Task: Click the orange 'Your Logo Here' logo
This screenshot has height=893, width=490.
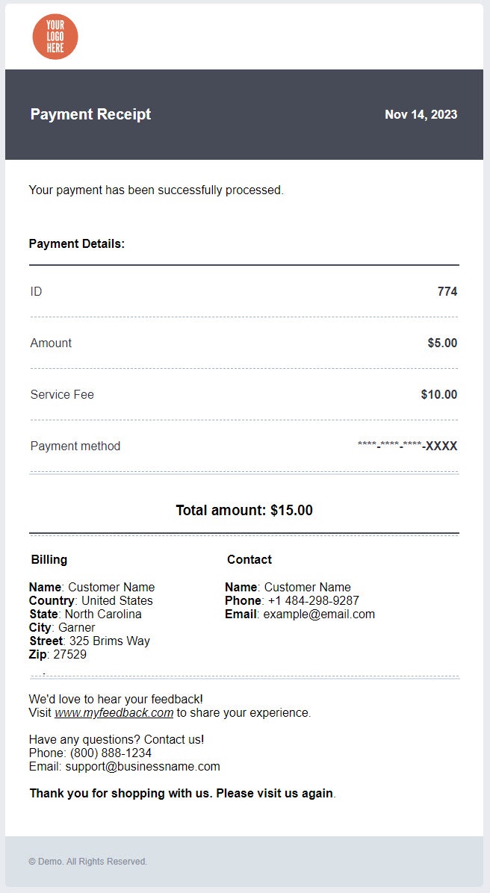Action: (x=55, y=37)
